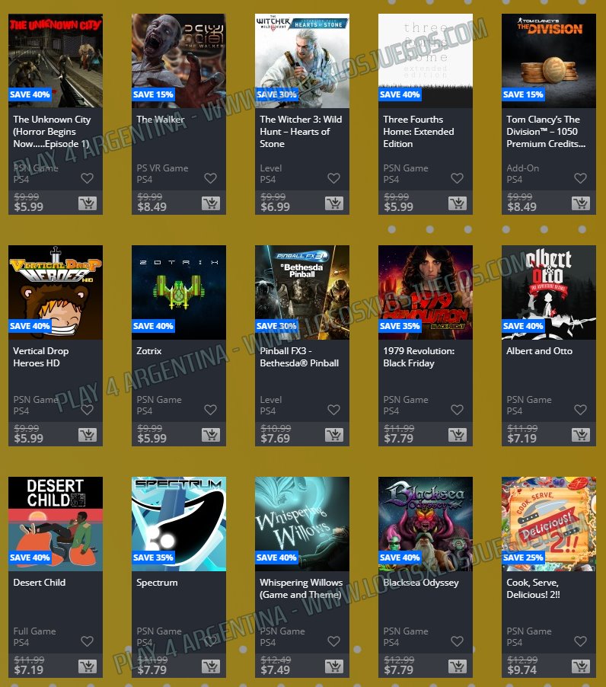Open the Zotrix cover thumbnail
Viewport: 606px width, 687px height.
point(179,292)
